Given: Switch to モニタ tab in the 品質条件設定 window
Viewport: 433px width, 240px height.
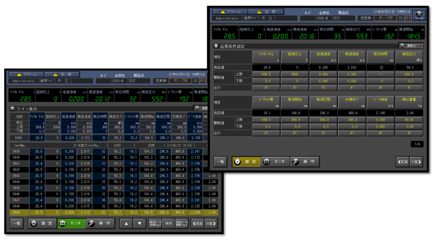Looking at the screenshot, I should click(275, 162).
